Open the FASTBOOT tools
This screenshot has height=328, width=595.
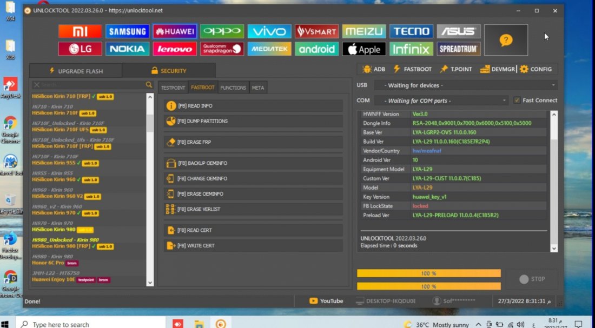tap(413, 69)
